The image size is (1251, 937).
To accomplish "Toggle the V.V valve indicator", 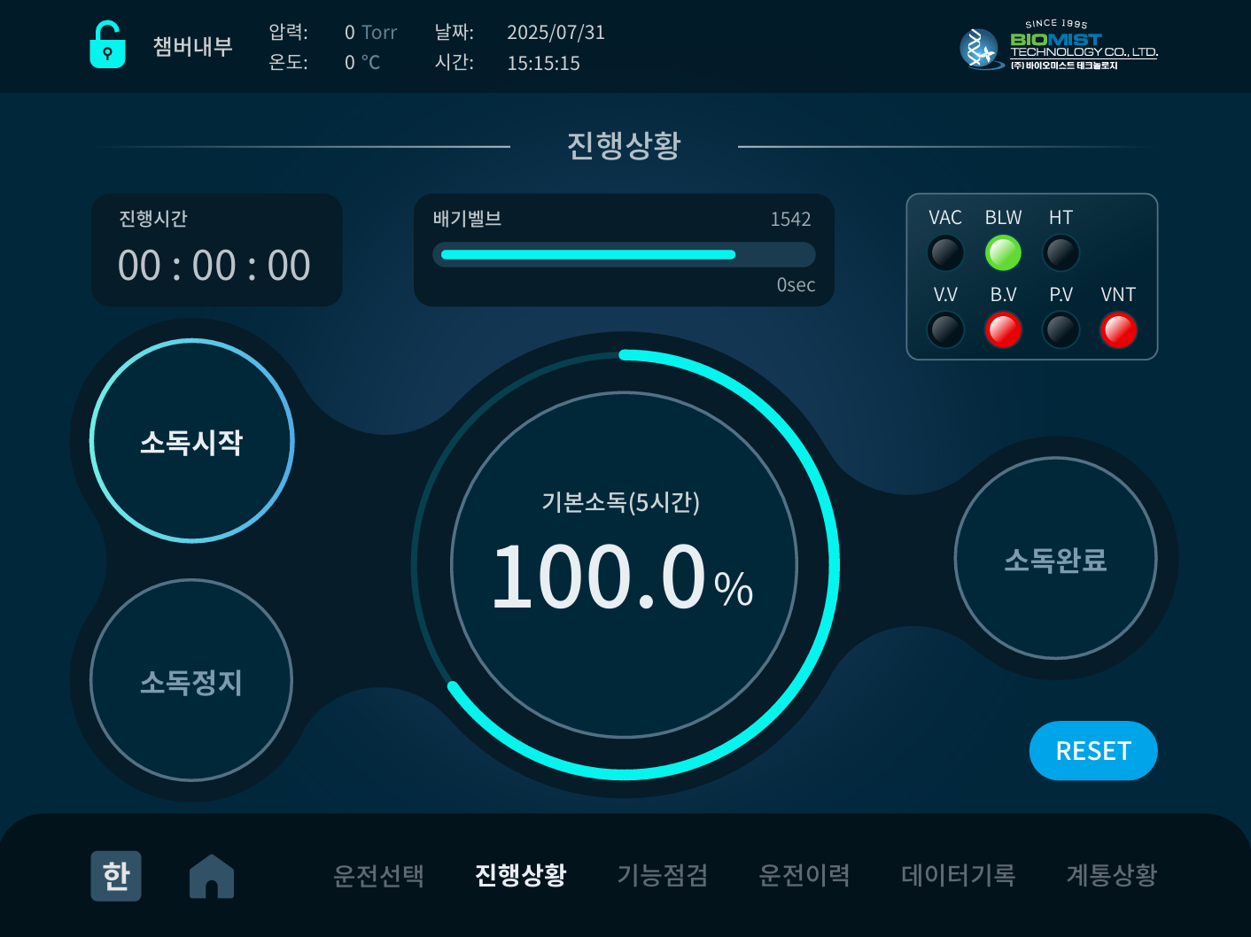I will 945,330.
